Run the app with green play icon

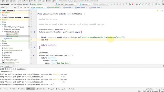111,4
